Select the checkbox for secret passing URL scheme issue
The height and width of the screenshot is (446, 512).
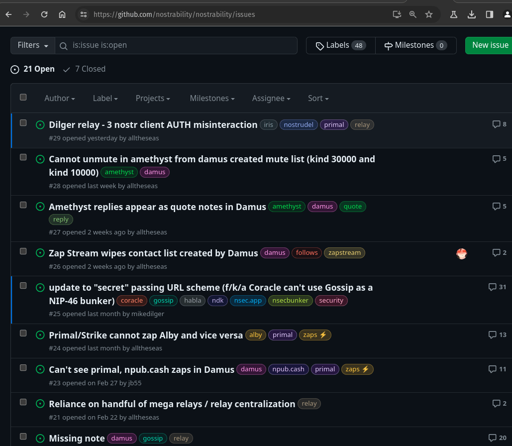click(x=23, y=286)
